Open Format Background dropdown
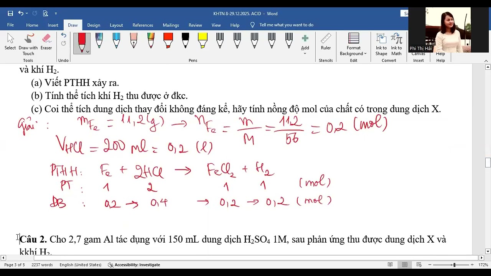The height and width of the screenshot is (276, 491). (x=353, y=44)
